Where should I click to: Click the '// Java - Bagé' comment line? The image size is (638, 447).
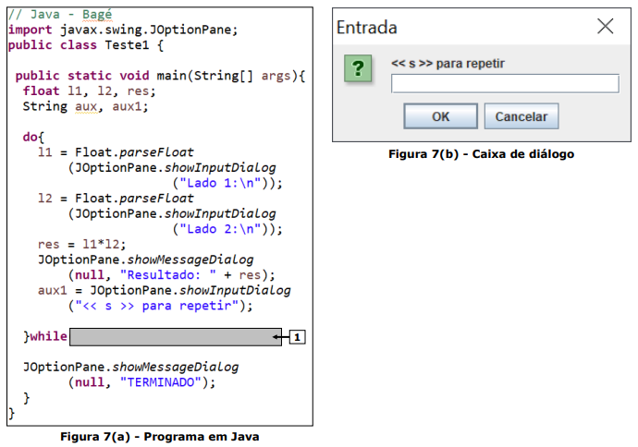pos(58,16)
